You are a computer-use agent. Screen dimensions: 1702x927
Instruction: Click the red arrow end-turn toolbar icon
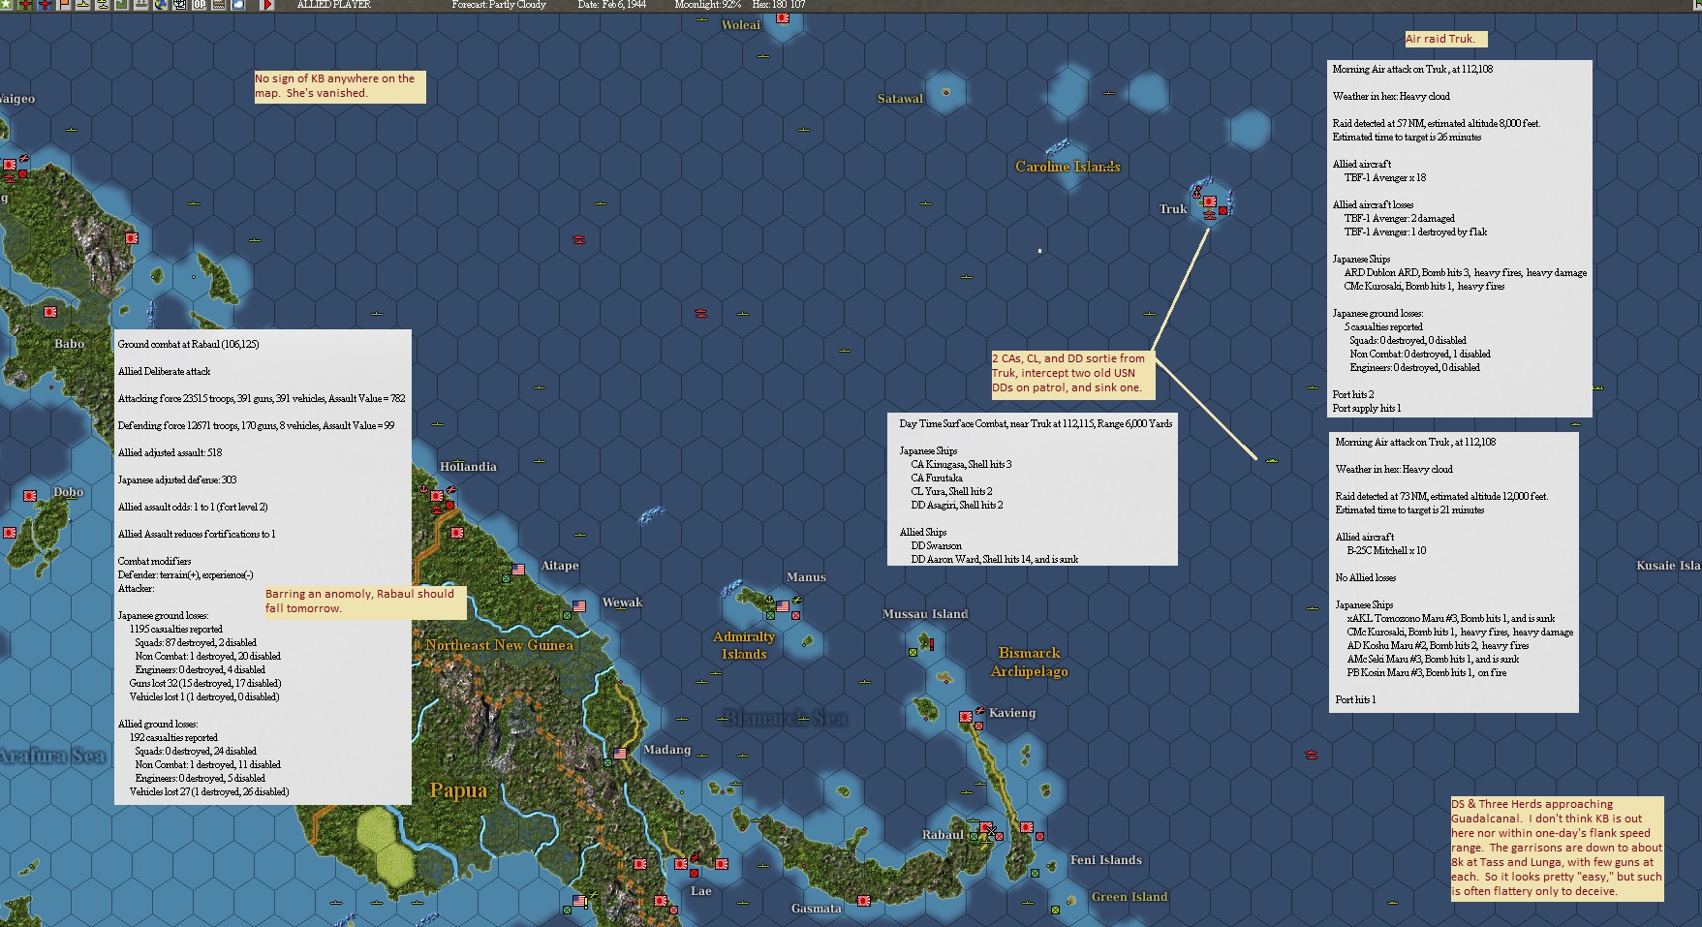pyautogui.click(x=267, y=5)
